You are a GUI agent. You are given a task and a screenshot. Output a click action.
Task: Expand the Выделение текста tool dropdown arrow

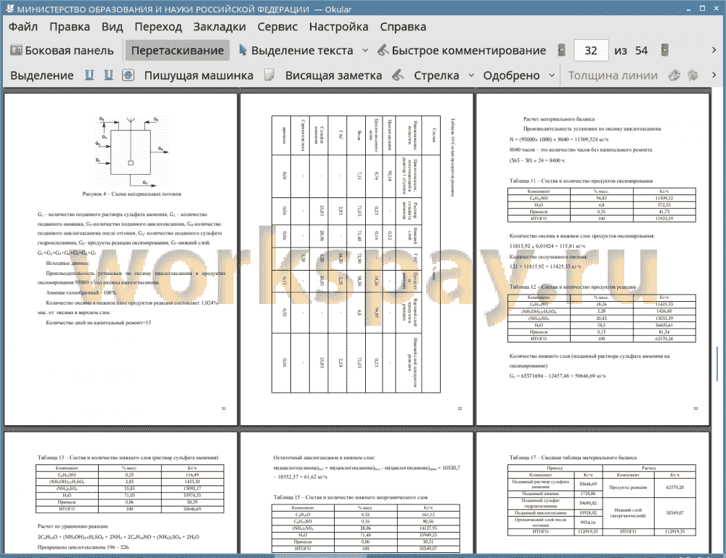point(365,51)
